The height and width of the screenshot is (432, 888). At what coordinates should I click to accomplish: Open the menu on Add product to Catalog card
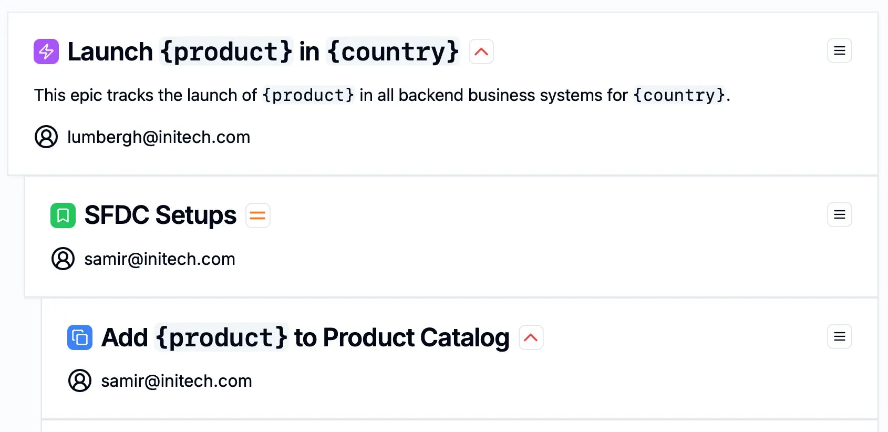[x=840, y=336]
